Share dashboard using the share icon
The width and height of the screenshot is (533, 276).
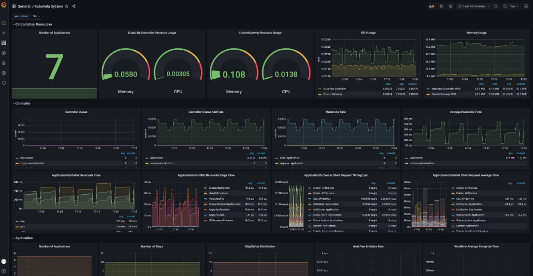click(x=74, y=6)
